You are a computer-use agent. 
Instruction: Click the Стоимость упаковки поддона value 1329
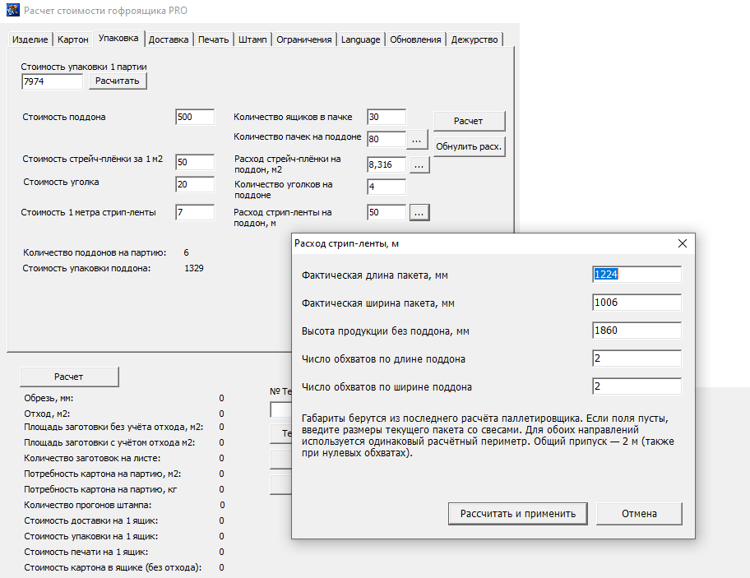coord(194,268)
